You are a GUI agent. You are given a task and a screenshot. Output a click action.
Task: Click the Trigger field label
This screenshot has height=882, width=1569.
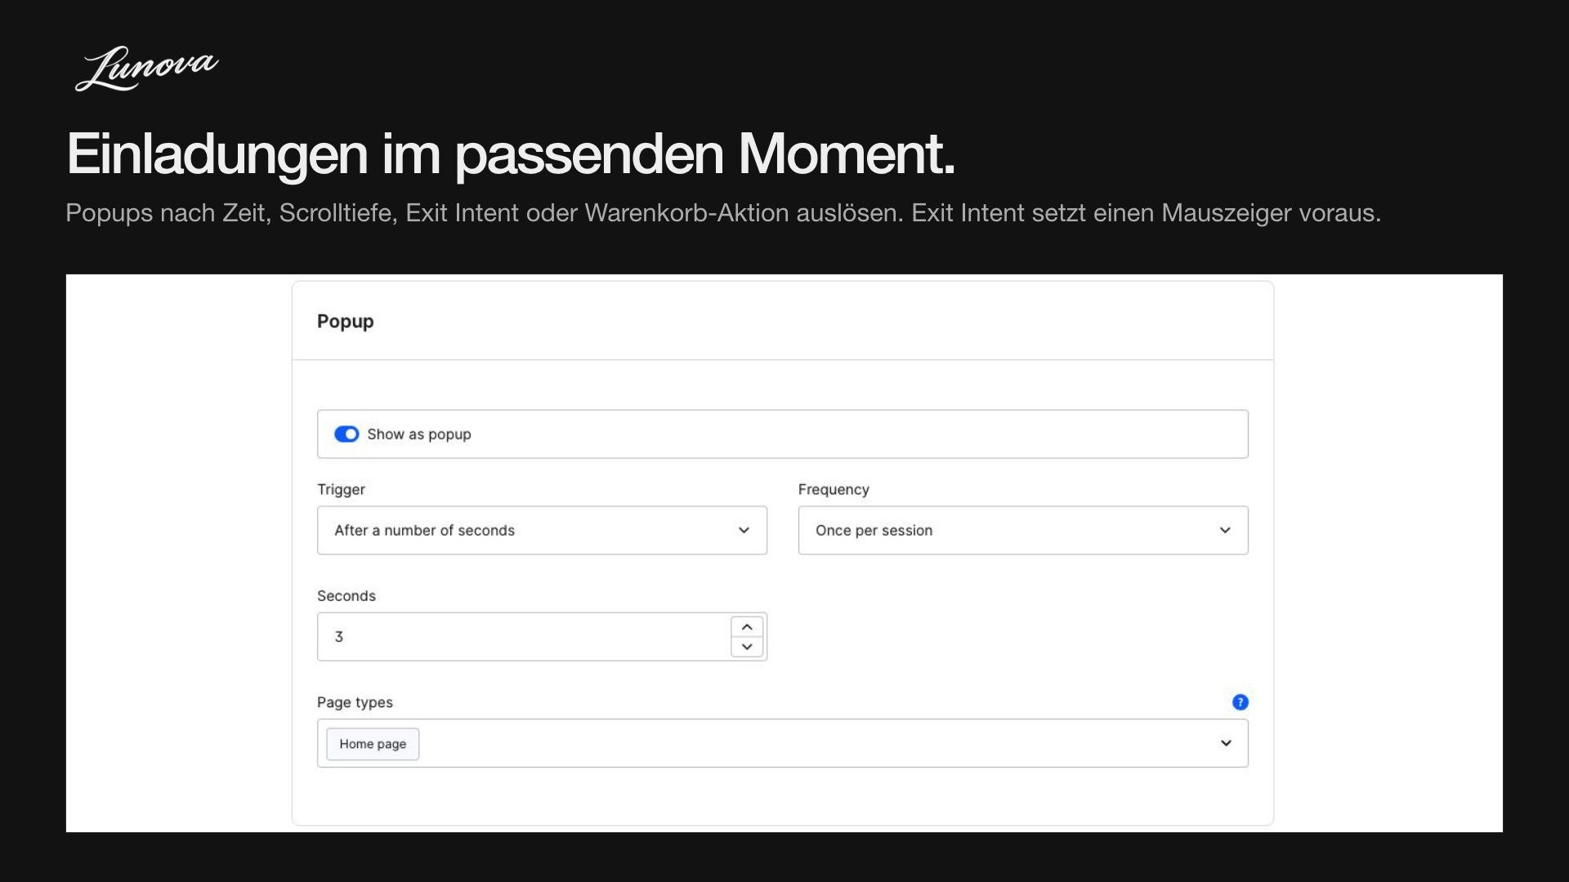coord(341,490)
